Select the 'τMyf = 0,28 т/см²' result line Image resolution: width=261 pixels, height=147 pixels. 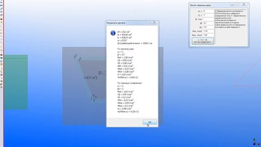(126, 72)
